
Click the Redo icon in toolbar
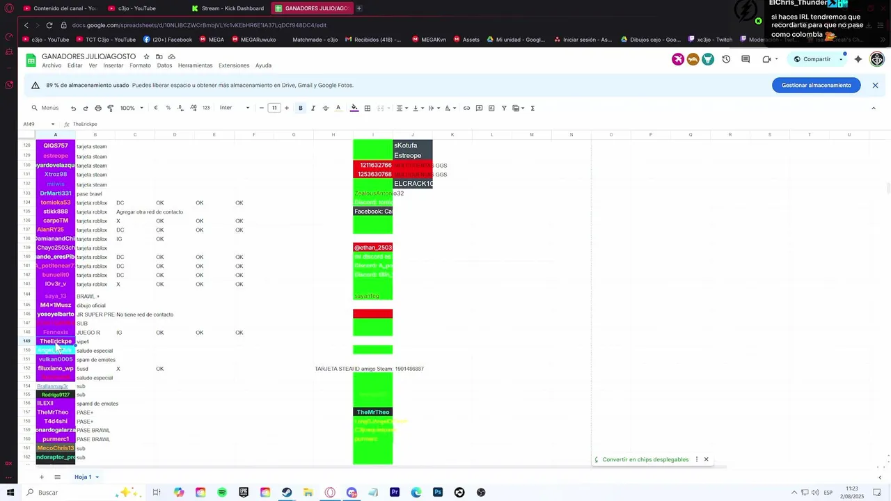pos(86,108)
